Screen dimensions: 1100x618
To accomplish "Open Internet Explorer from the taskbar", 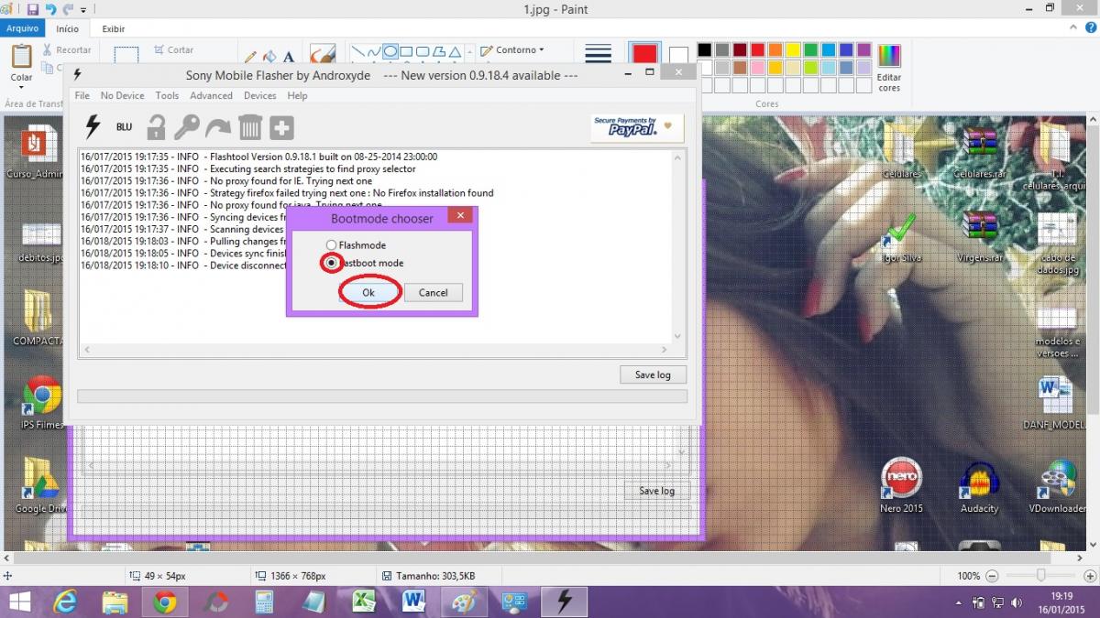I will 65,602.
